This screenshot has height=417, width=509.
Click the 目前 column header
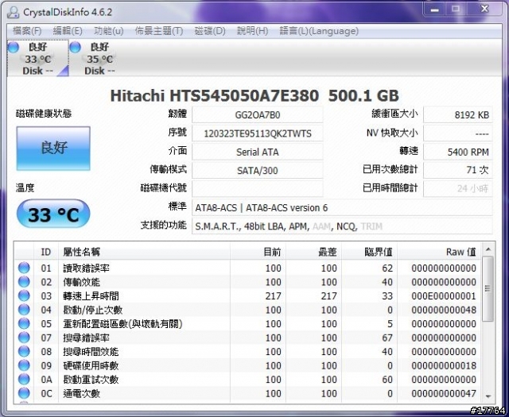pos(258,252)
